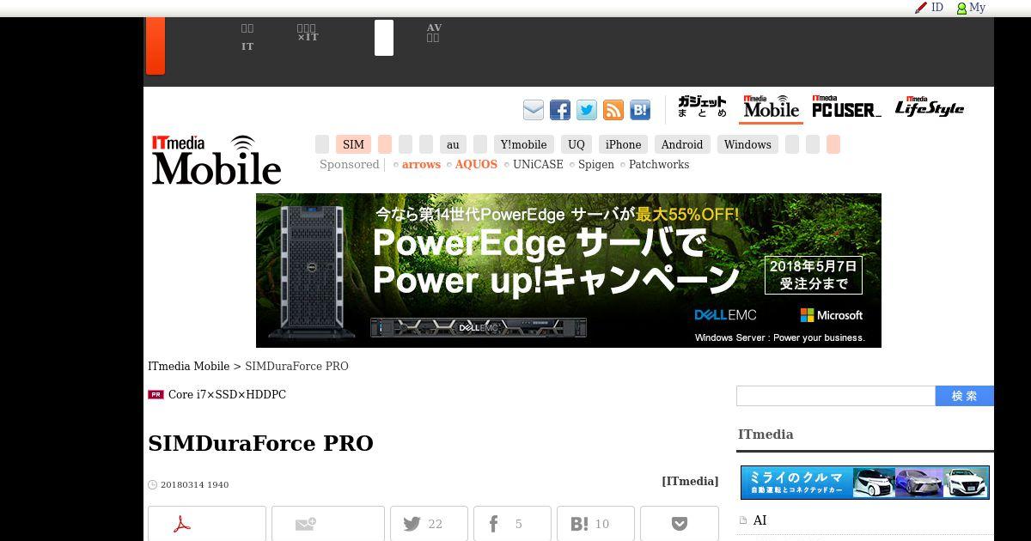Image resolution: width=1031 pixels, height=541 pixels.
Task: Click the PowerEdge server banner ad
Action: (x=569, y=270)
